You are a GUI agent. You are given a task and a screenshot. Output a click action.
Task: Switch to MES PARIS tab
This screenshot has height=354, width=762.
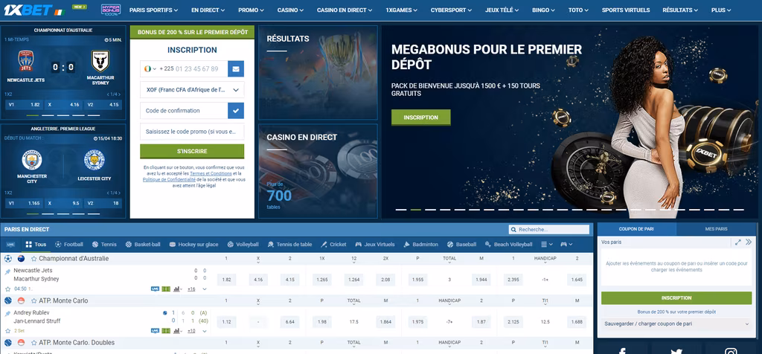(717, 229)
